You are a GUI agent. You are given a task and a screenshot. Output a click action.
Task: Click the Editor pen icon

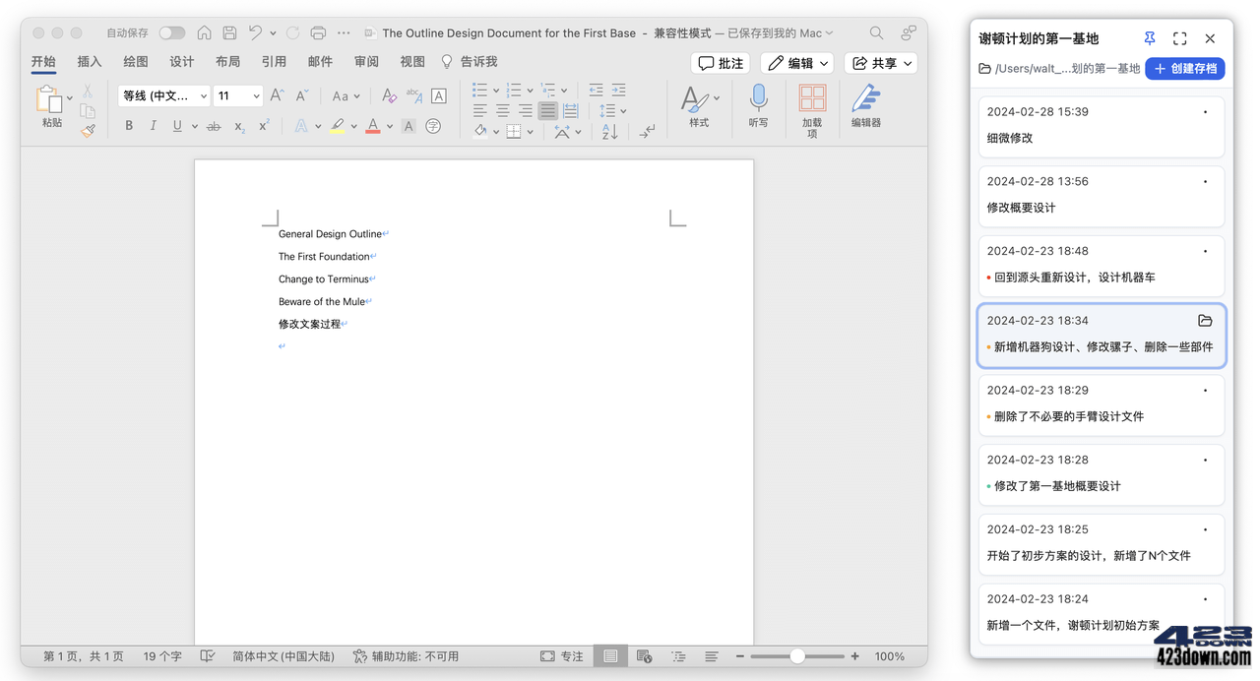865,98
